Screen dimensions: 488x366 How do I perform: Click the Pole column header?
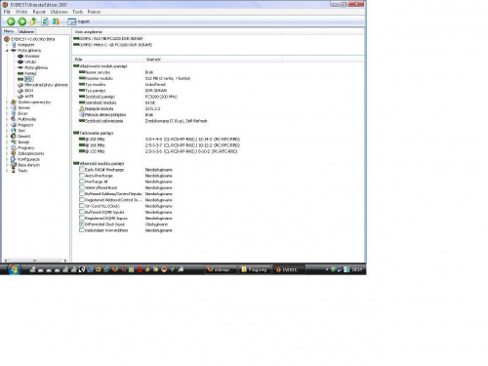tap(108, 60)
